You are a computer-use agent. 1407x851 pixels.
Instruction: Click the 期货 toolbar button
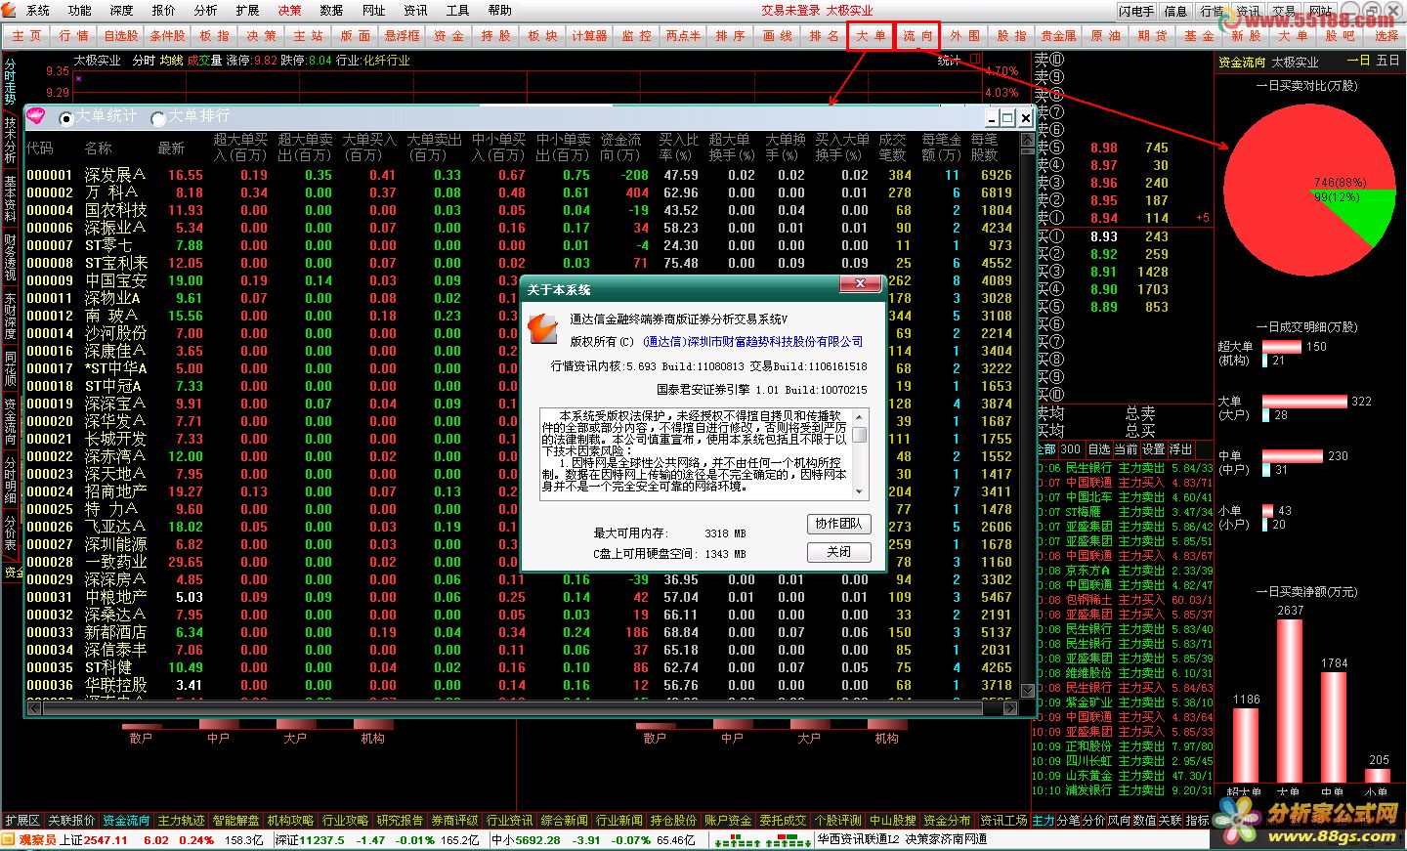(x=1152, y=36)
